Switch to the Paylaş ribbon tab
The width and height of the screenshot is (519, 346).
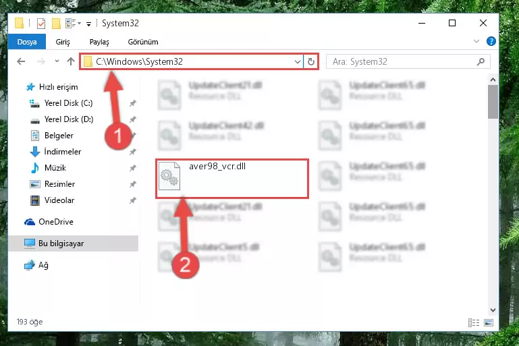99,42
